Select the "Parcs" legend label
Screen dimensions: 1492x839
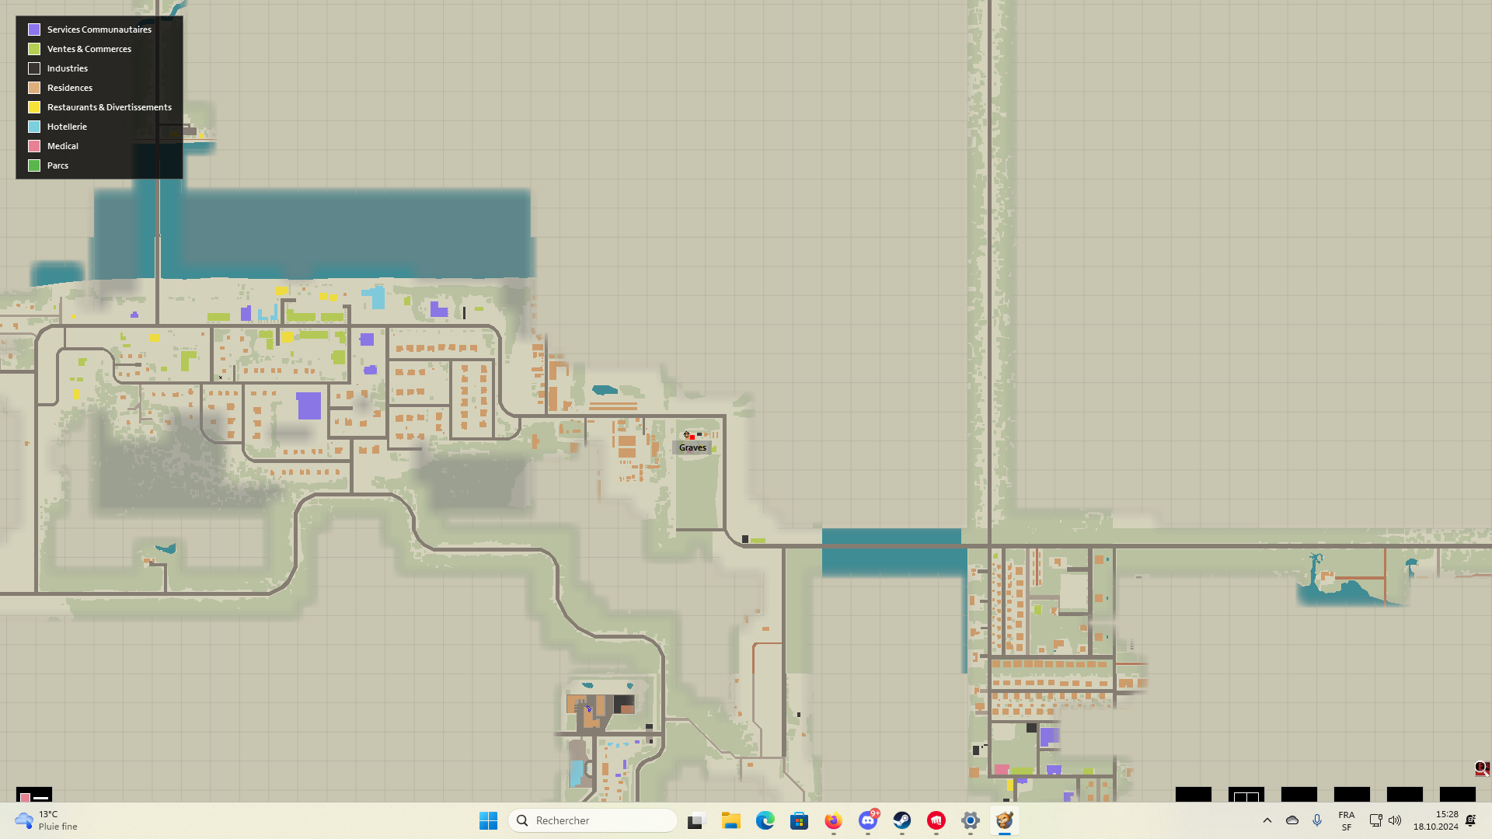pos(58,165)
